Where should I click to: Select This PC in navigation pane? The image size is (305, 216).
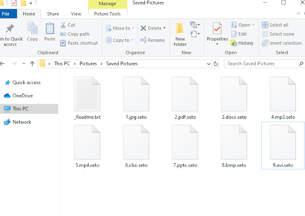21,109
